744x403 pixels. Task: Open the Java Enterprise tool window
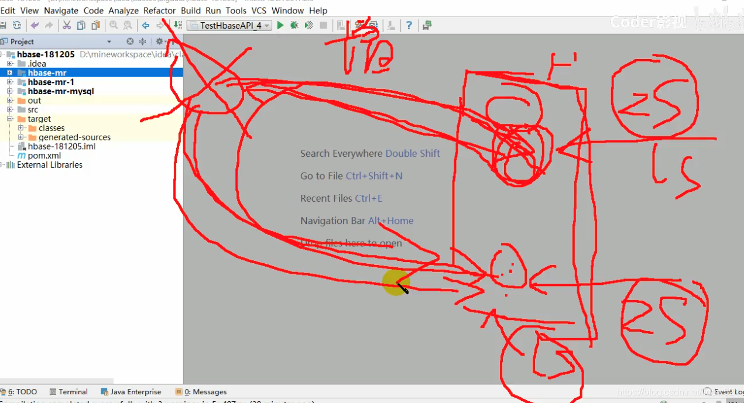tap(131, 392)
